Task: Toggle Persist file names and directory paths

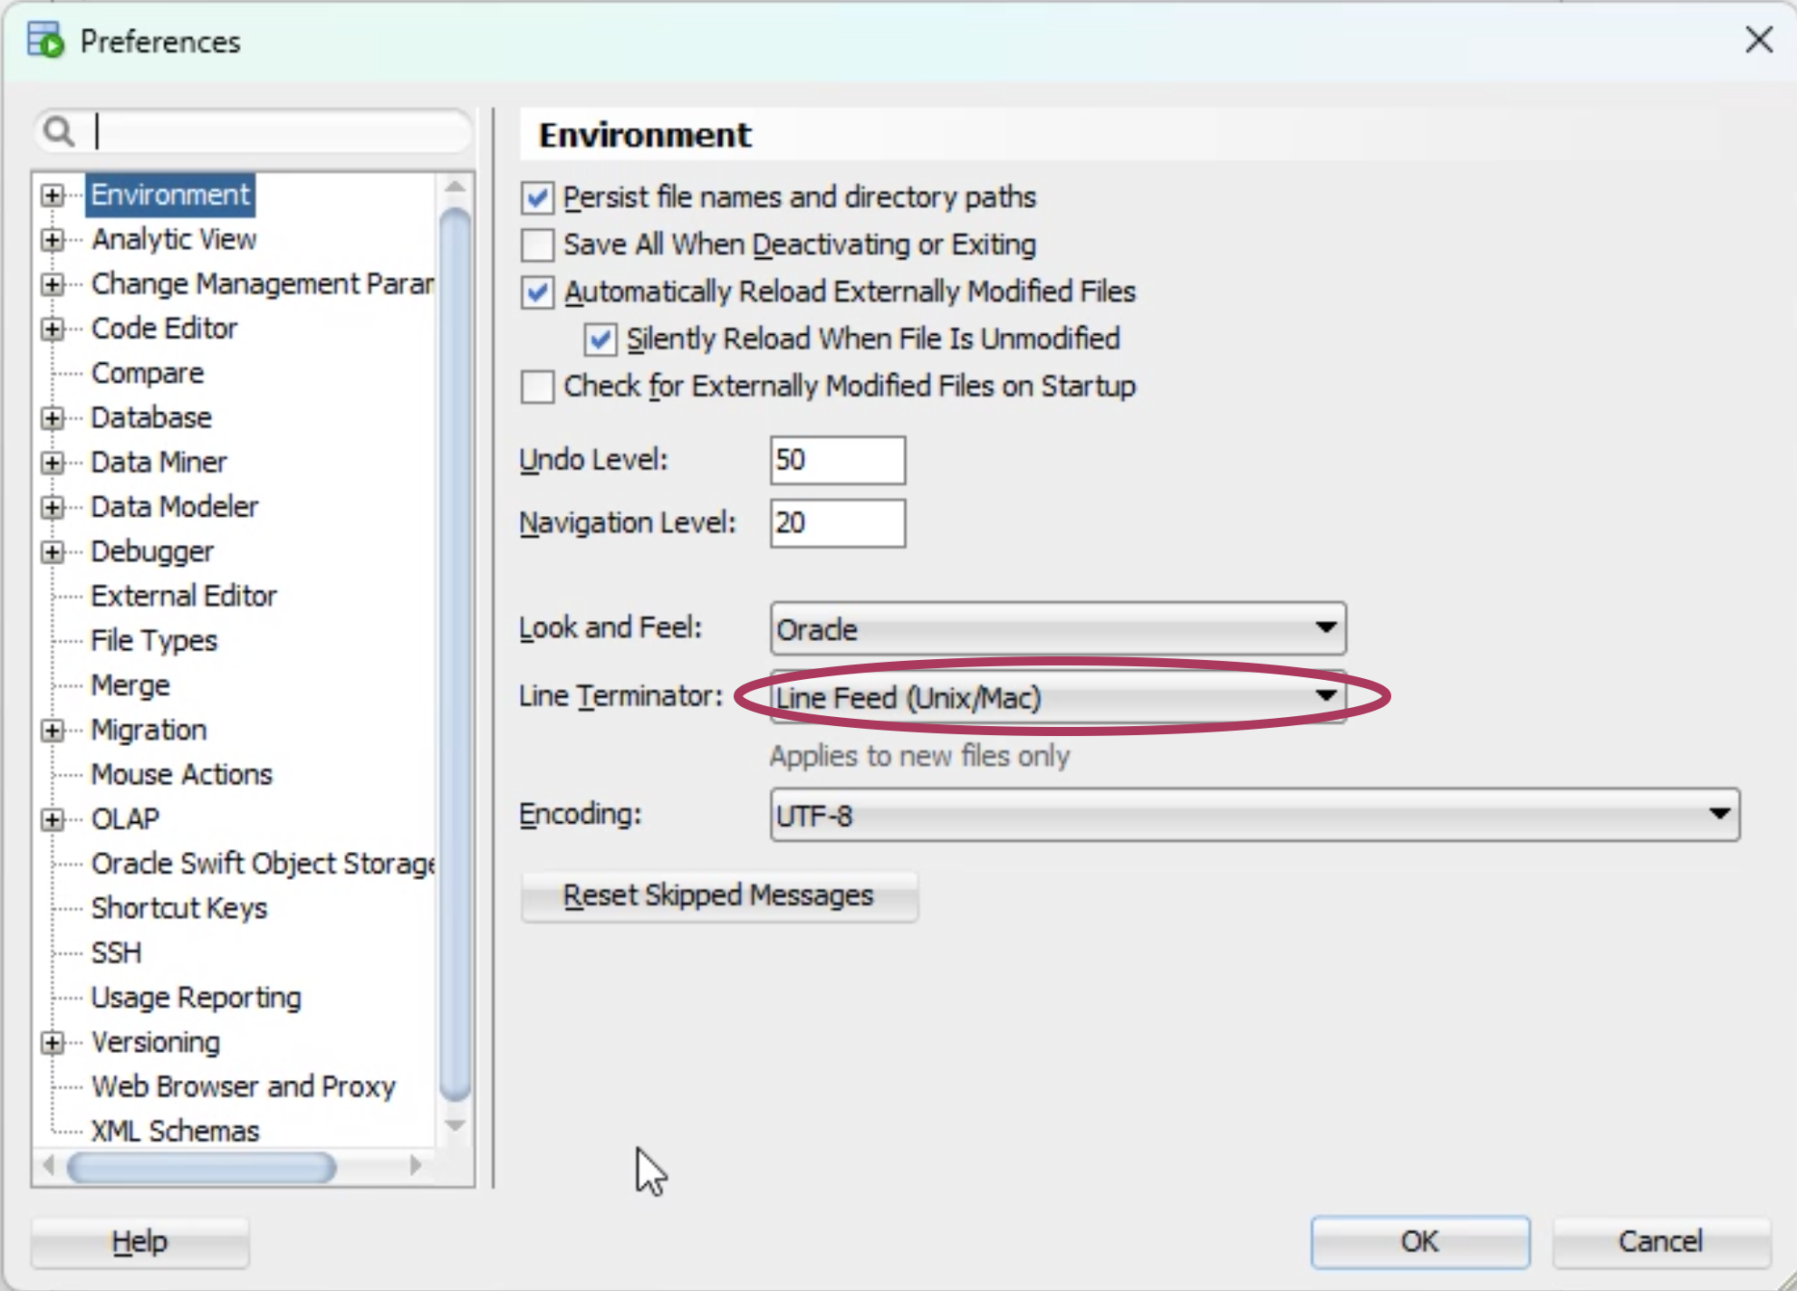Action: pos(537,197)
